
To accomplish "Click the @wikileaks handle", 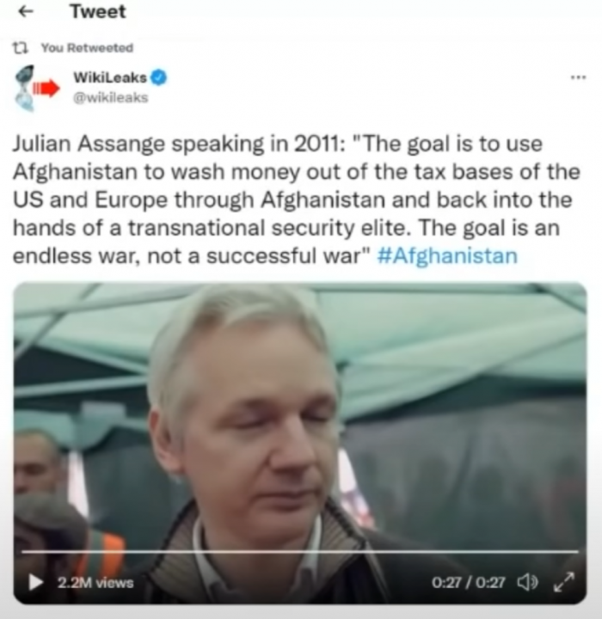I will click(111, 97).
